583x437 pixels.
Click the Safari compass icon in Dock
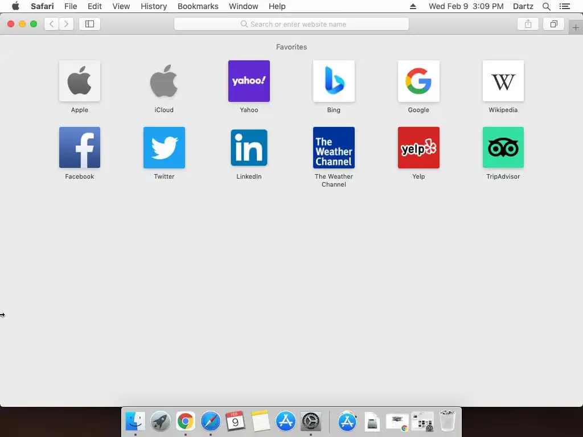211,422
